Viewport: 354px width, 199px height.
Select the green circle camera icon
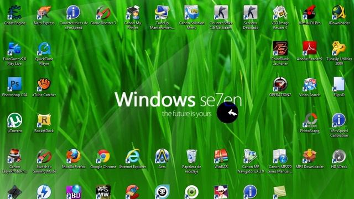192,192
